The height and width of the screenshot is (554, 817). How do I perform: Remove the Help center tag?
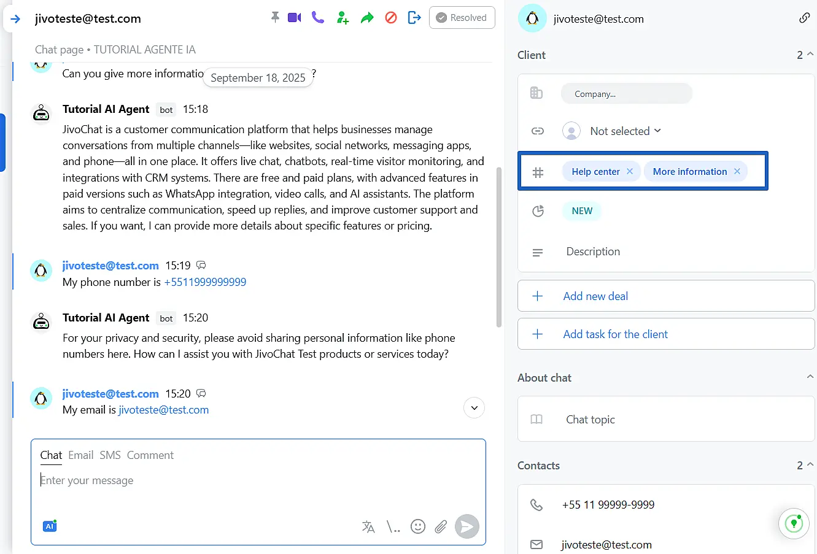click(630, 172)
